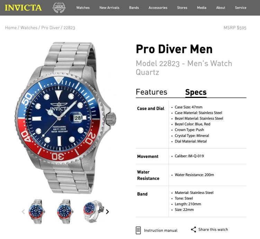
Task: Go to Home breadcrumb link
Action: [x=11, y=28]
